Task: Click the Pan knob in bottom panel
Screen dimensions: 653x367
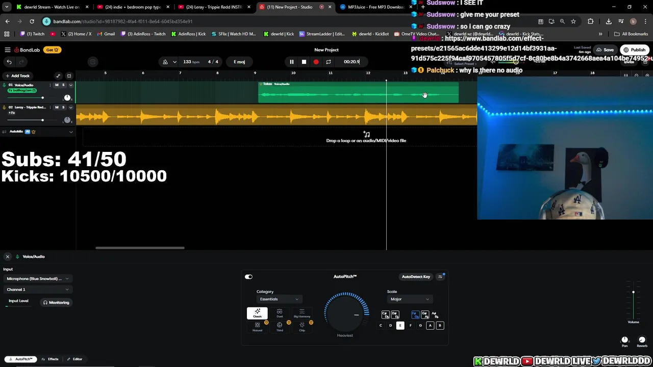Action: coord(624,340)
